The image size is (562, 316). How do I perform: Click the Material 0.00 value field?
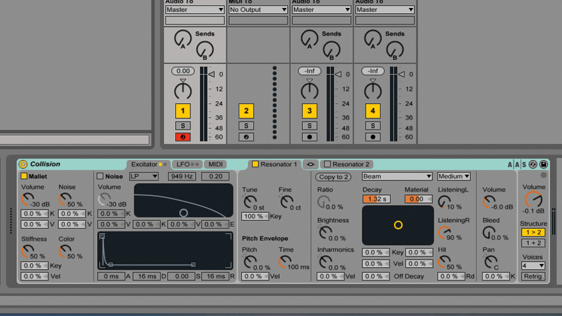click(418, 199)
